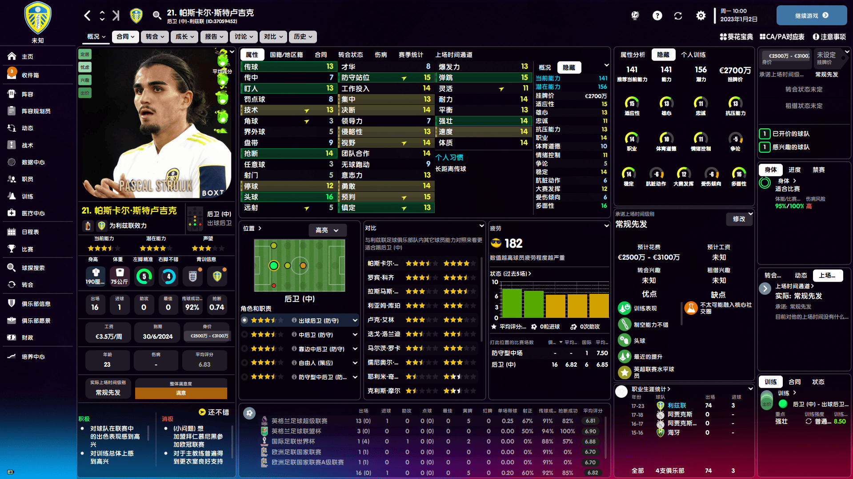Open the search magnifier icon
The width and height of the screenshot is (853, 479).
[156, 16]
